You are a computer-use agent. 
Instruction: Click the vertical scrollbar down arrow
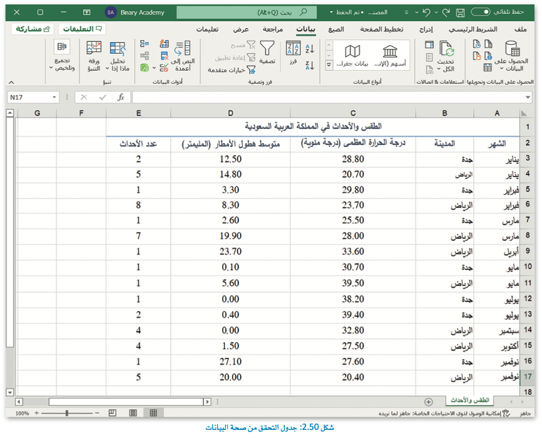(9, 392)
